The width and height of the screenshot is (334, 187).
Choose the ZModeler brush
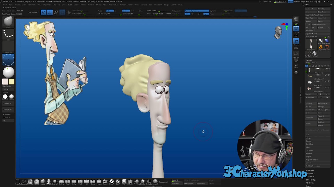point(130,182)
